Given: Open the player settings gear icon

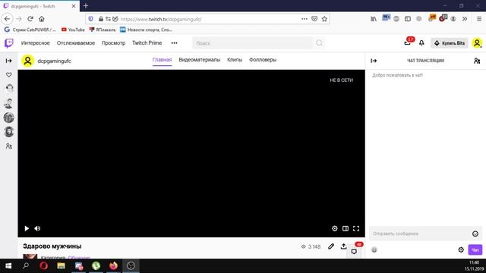Looking at the screenshot, I should (x=334, y=228).
